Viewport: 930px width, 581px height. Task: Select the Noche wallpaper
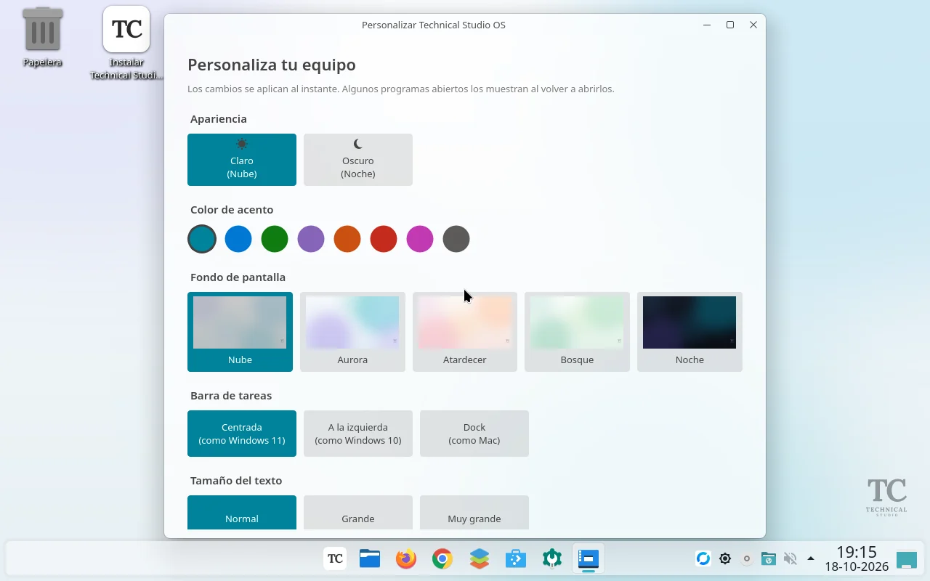coord(690,332)
